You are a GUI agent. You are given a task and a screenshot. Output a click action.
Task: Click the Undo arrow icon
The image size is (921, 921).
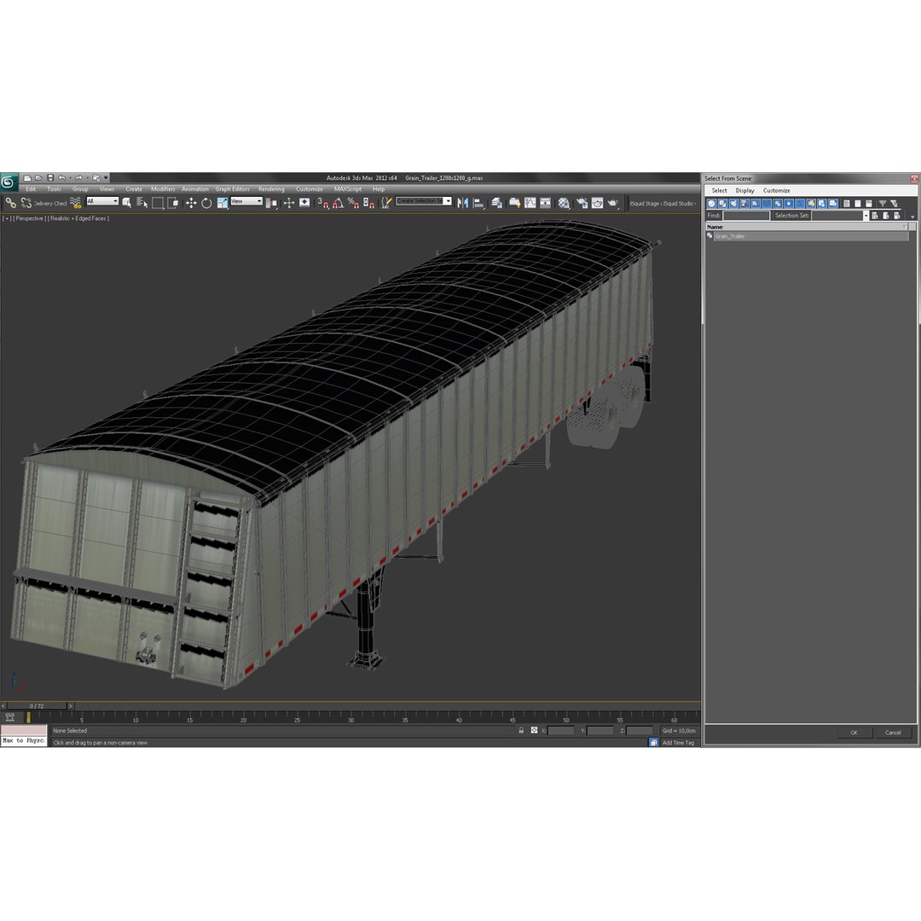pos(61,178)
